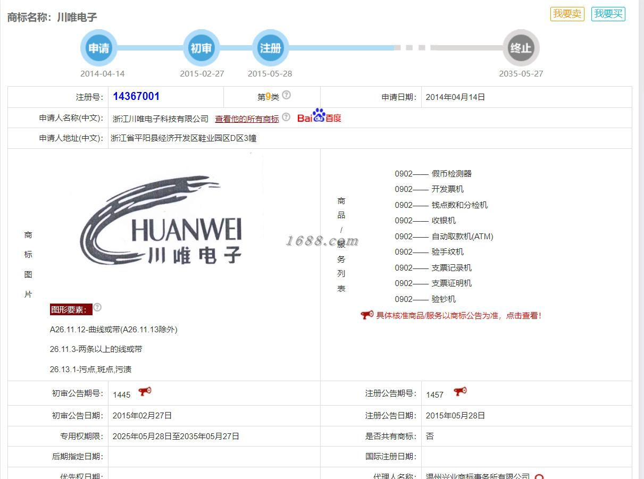
Task: Click the 注册公告日期 value 2015年05月28日
Action: 455,416
